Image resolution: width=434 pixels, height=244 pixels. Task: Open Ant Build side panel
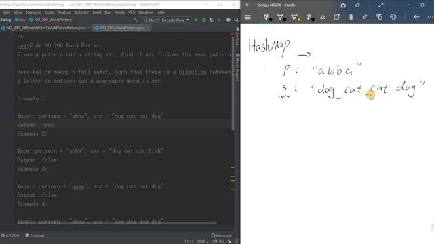(x=237, y=37)
